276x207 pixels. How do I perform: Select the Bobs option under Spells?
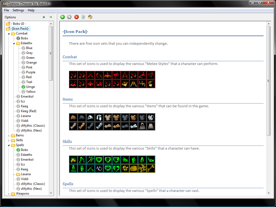point(24,150)
